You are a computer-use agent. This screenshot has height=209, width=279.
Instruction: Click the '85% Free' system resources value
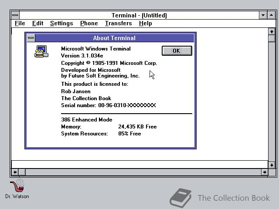(129, 134)
